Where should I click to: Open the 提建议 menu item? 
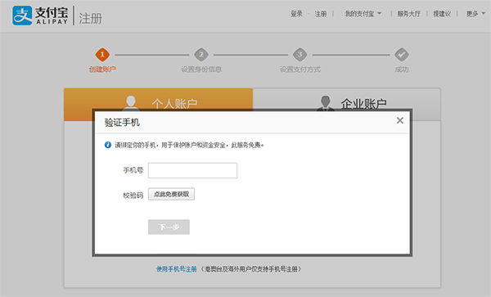click(x=442, y=14)
